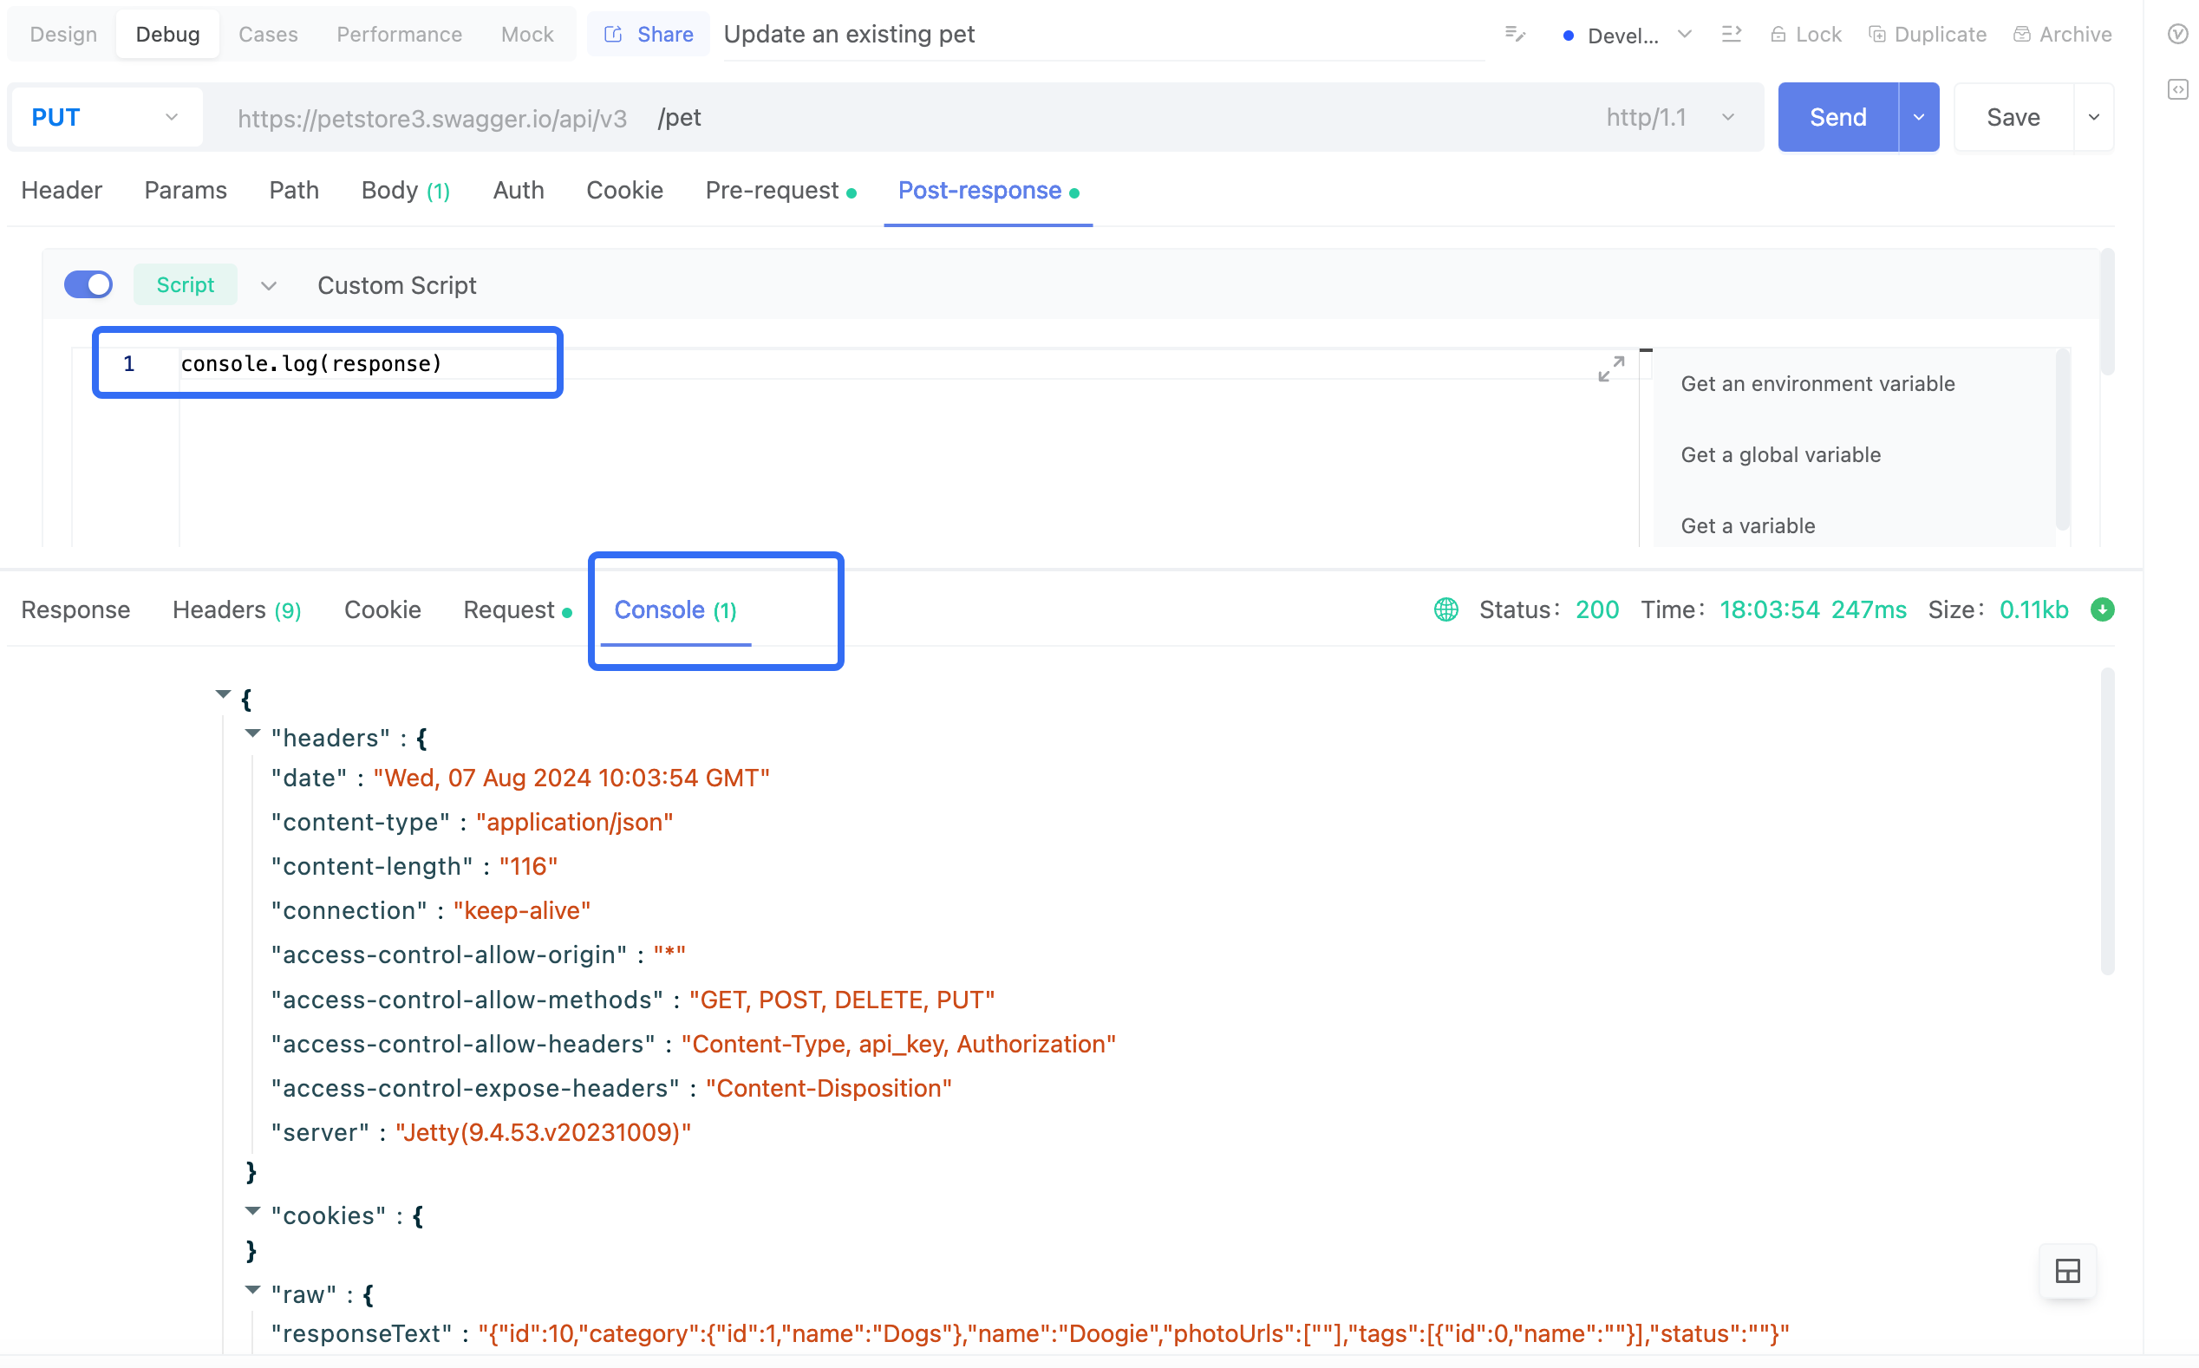Open the Save button dropdown arrow
The image size is (2199, 1368).
coord(2093,118)
